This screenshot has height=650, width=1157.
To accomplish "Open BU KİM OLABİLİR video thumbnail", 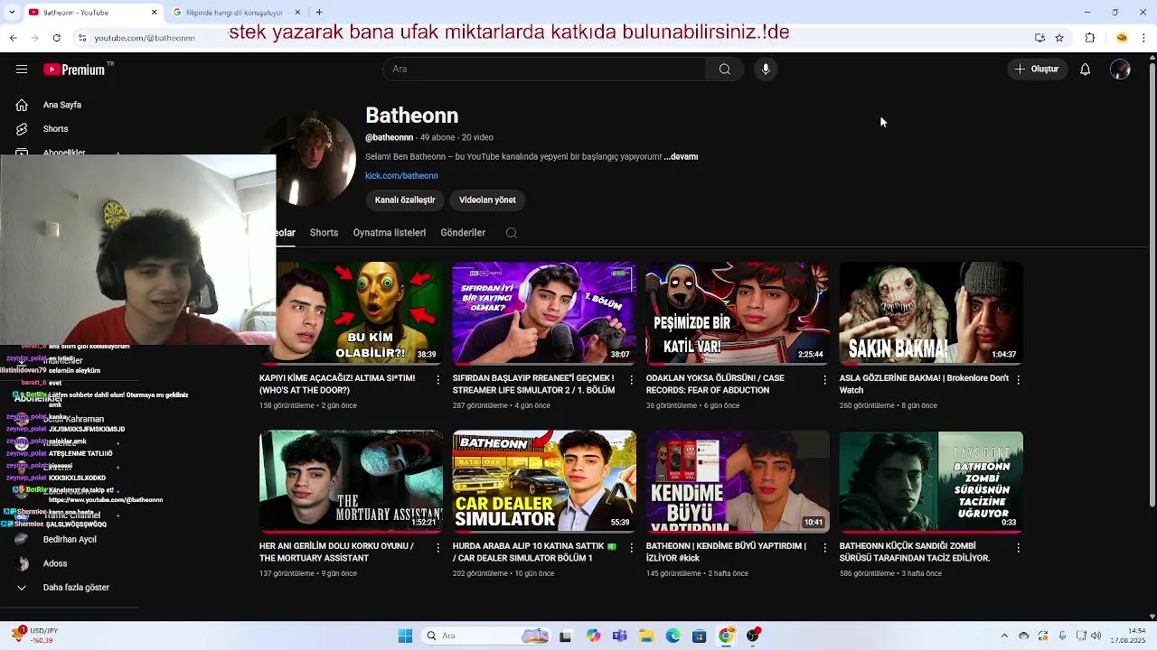I will [359, 313].
